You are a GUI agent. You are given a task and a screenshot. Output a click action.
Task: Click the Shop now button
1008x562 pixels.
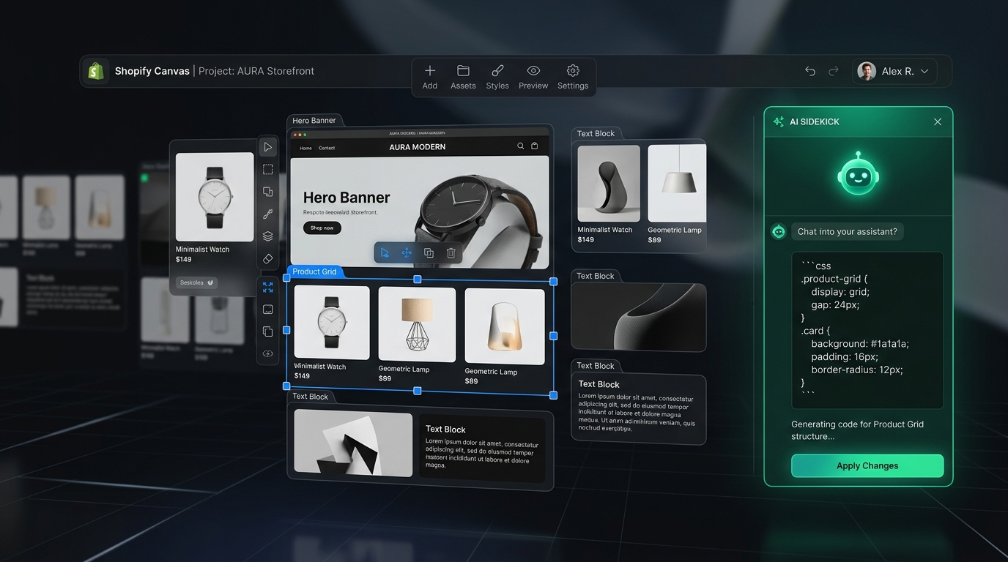pyautogui.click(x=322, y=228)
